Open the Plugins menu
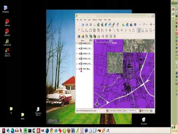The width and height of the screenshot is (178, 134). [x=100, y=20]
